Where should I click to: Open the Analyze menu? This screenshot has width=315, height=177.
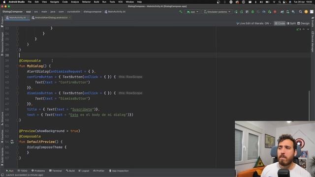click(75, 2)
